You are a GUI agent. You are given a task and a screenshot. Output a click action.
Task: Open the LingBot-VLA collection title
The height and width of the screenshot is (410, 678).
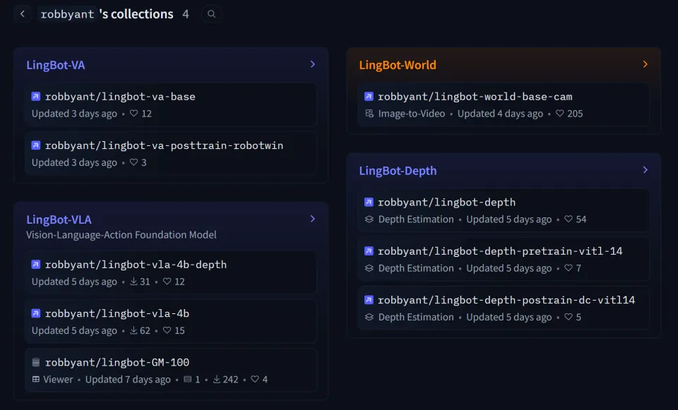point(59,219)
